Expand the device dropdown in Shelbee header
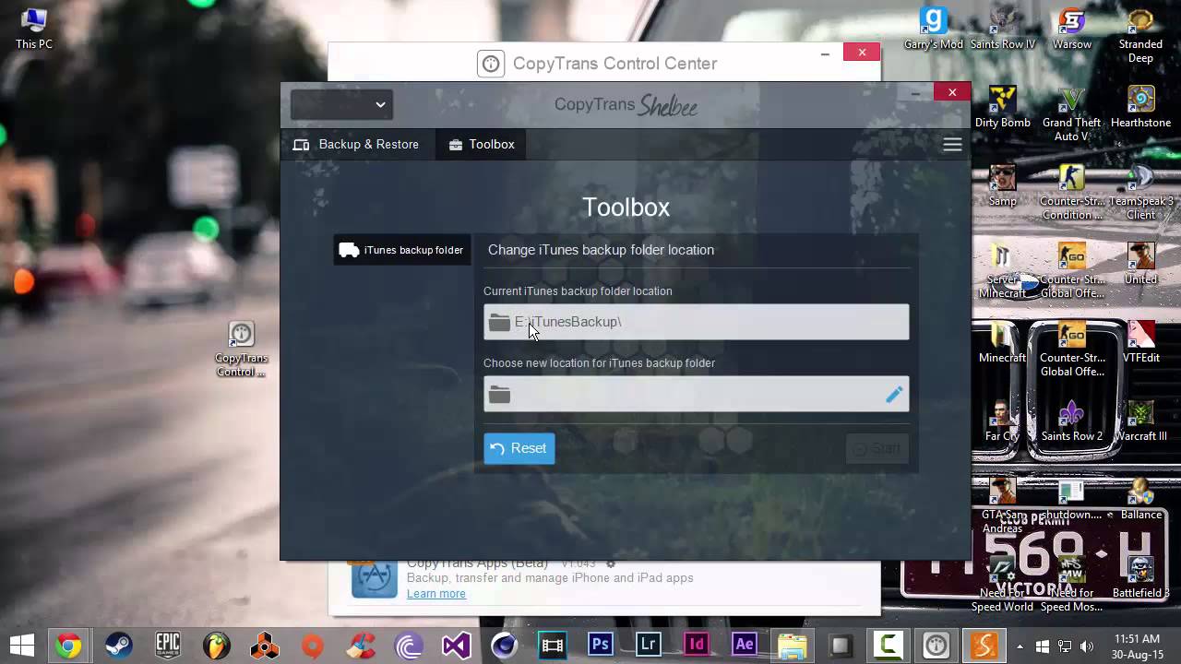This screenshot has height=664, width=1181. [341, 105]
